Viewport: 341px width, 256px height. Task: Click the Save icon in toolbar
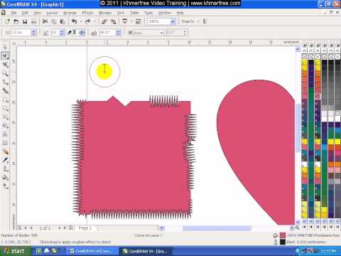point(25,21)
